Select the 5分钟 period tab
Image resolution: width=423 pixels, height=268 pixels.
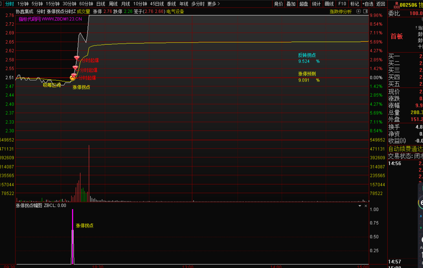point(37,4)
